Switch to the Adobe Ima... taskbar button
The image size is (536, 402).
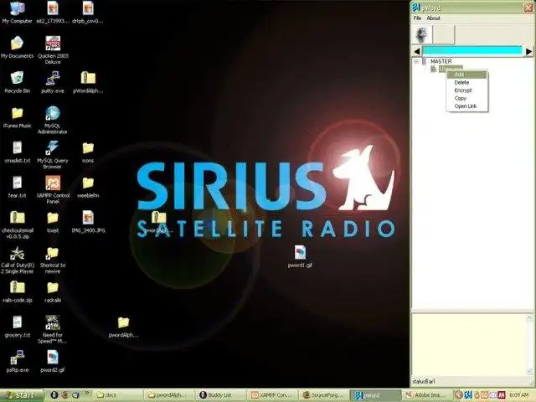pyautogui.click(x=426, y=395)
